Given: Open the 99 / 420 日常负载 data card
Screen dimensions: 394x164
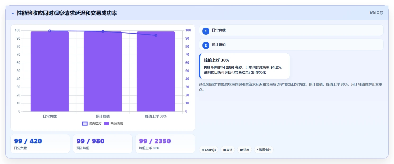Looking at the screenshot, I should (40, 144).
